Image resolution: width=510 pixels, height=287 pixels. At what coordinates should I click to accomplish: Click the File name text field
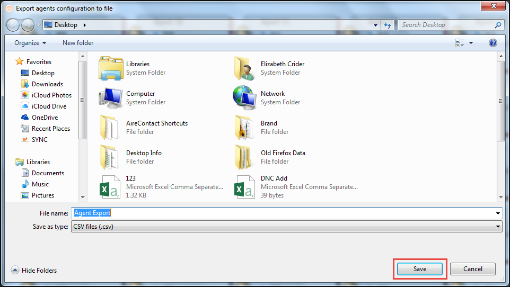[286, 213]
